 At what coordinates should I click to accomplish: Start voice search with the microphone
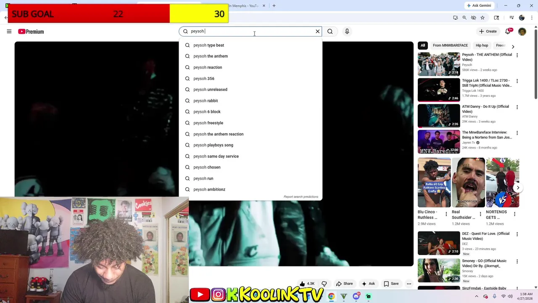347,31
